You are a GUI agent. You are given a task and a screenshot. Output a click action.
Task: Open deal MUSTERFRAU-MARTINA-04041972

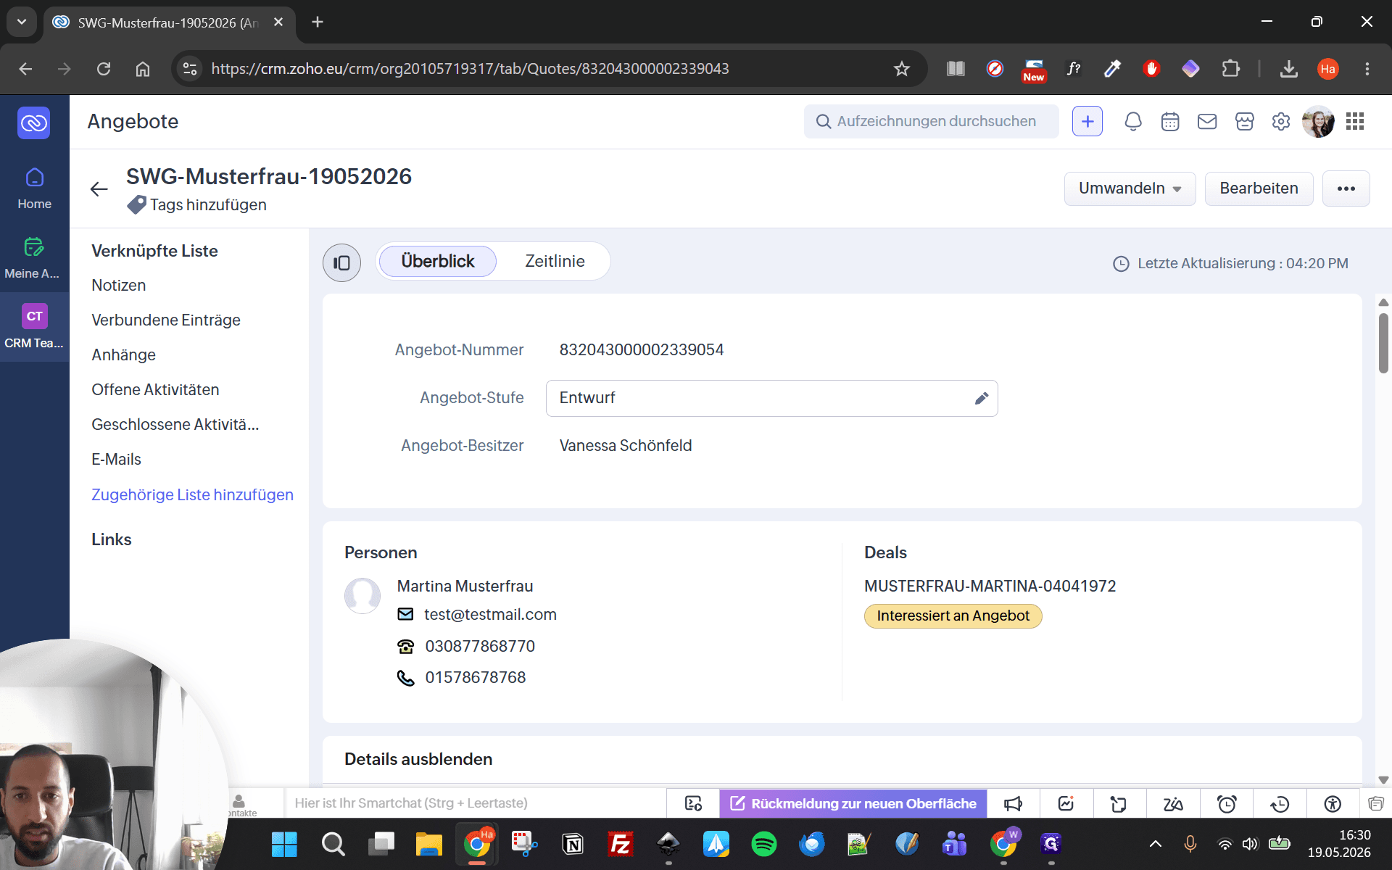(990, 586)
